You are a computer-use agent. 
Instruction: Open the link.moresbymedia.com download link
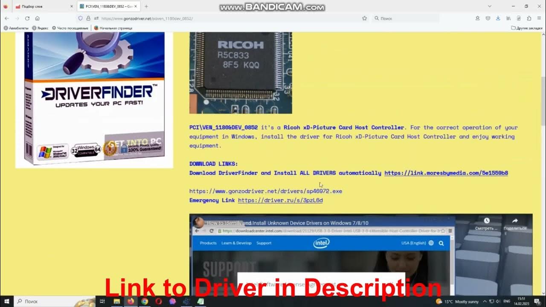click(446, 173)
